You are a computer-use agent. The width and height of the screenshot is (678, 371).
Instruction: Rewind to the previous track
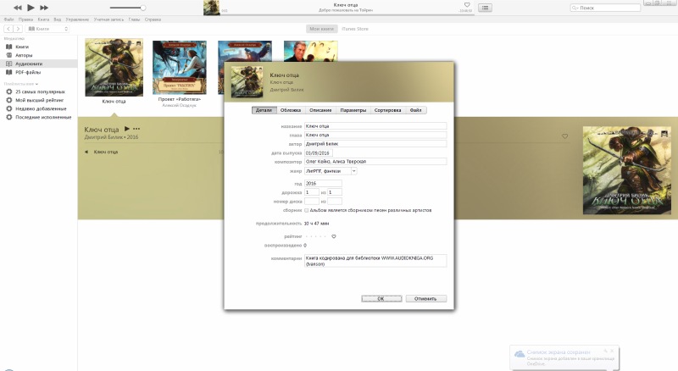[18, 8]
